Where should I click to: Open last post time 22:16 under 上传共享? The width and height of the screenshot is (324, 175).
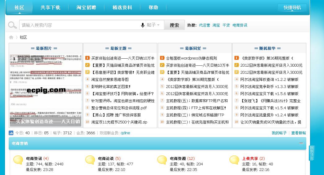[264, 170]
